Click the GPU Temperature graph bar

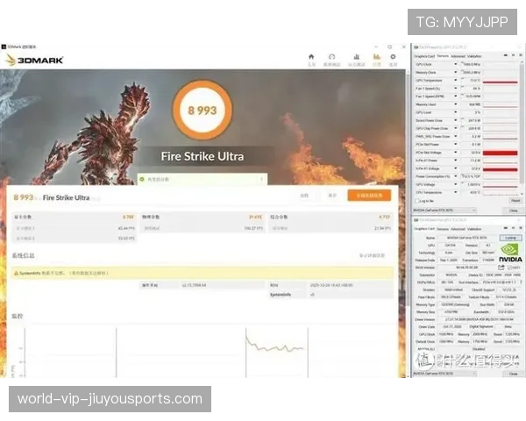pyautogui.click(x=501, y=81)
